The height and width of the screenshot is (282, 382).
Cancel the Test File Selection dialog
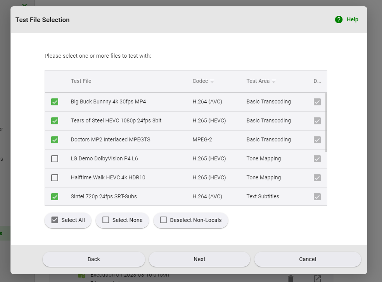308,259
